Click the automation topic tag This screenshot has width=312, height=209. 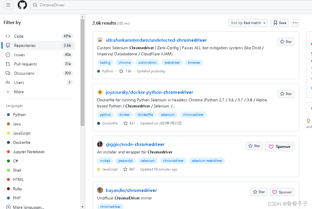click(147, 63)
